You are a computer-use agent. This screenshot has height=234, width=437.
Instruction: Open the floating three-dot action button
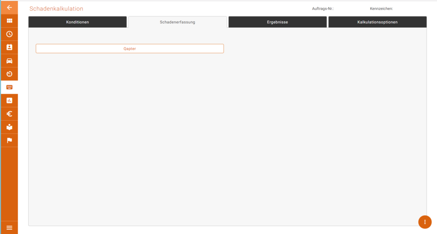point(425,222)
